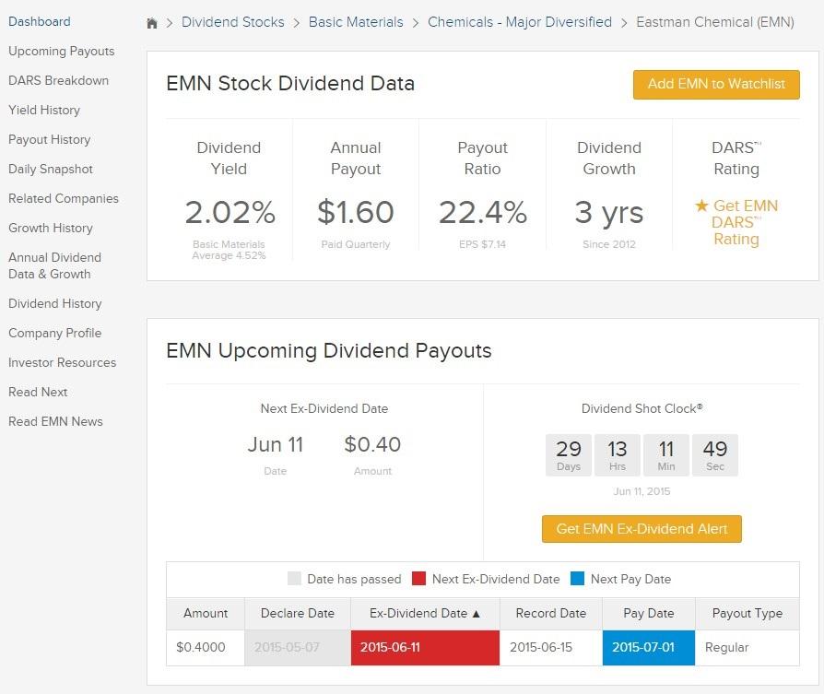The height and width of the screenshot is (694, 824).
Task: Go to Chemicals - Major Diversified breadcrumb
Action: (520, 22)
